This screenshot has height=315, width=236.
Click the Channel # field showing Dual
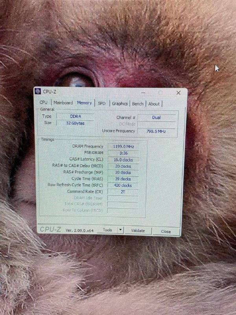tap(157, 117)
